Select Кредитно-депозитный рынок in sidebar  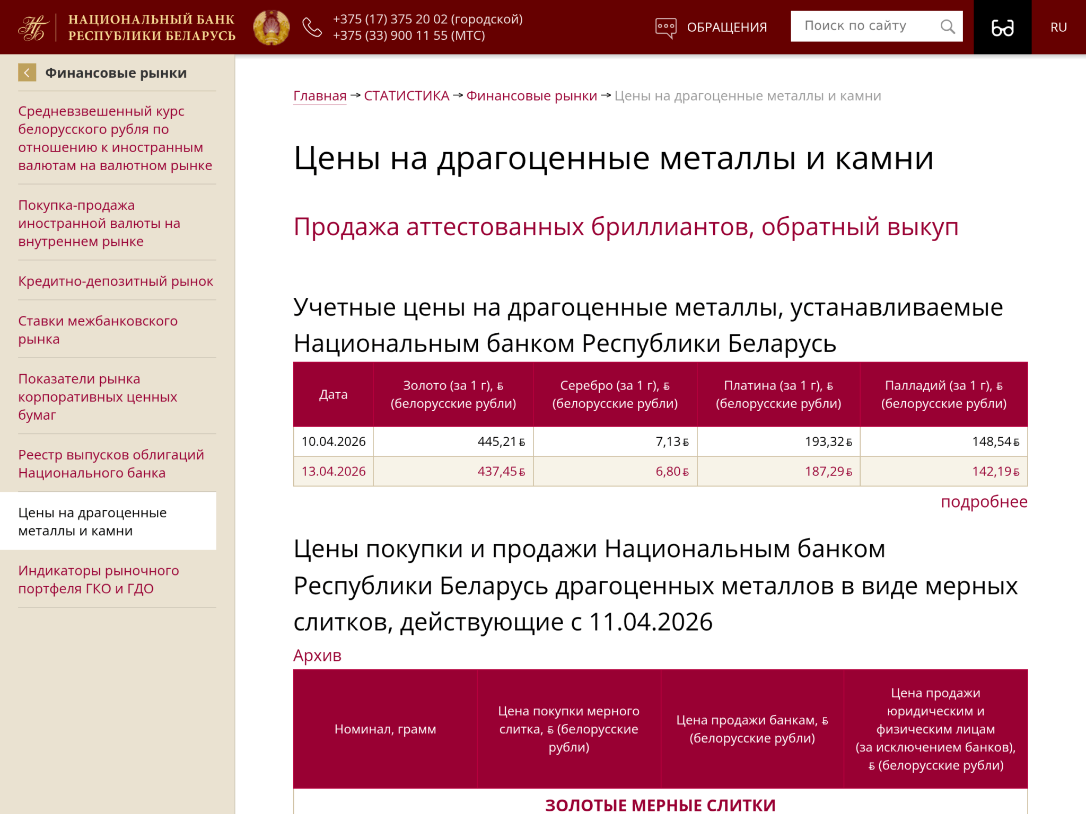pyautogui.click(x=116, y=281)
